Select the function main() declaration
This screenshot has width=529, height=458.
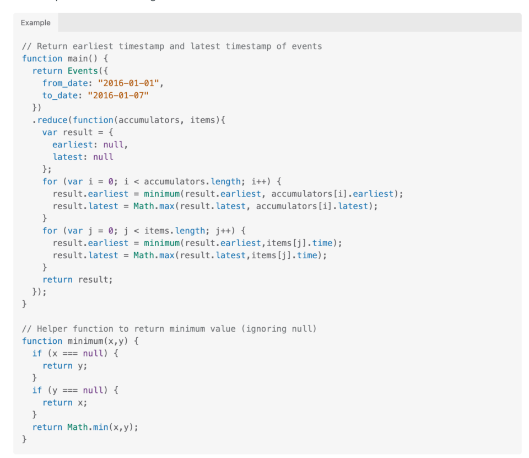pyautogui.click(x=63, y=58)
